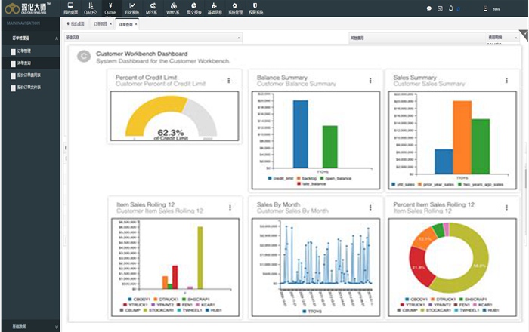Toggle backlog series in Balance Summary legend
Screen dimensions: 529x332
click(x=307, y=178)
